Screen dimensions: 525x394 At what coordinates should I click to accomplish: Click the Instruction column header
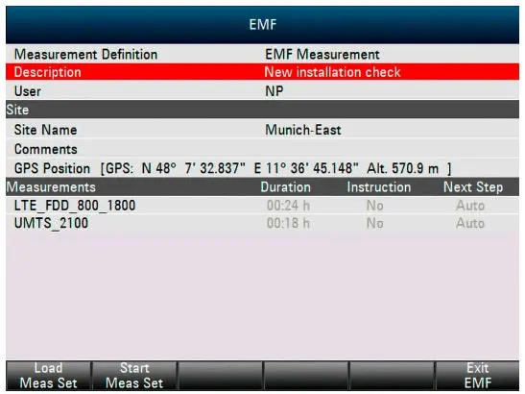(x=379, y=187)
